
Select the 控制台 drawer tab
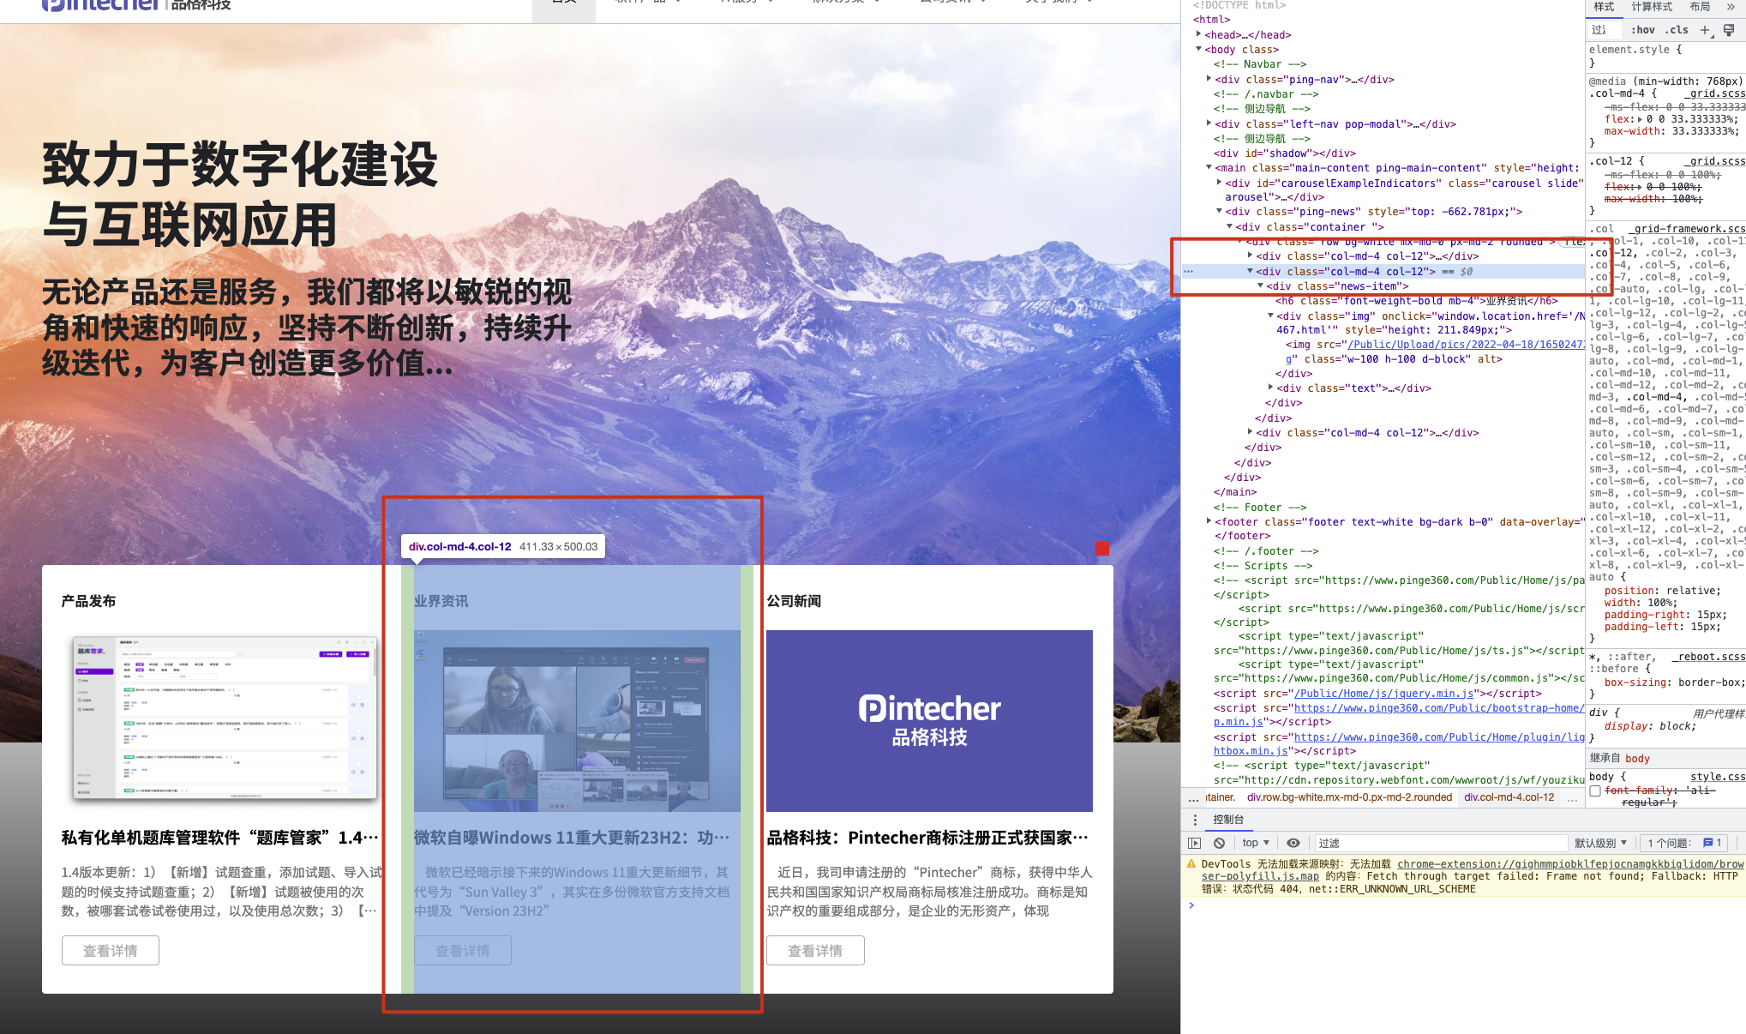click(1227, 820)
